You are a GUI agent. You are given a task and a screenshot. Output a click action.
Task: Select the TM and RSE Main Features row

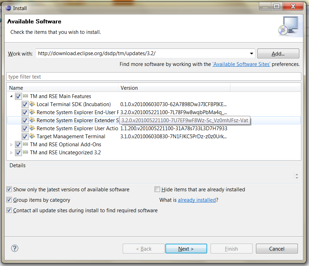point(154,96)
